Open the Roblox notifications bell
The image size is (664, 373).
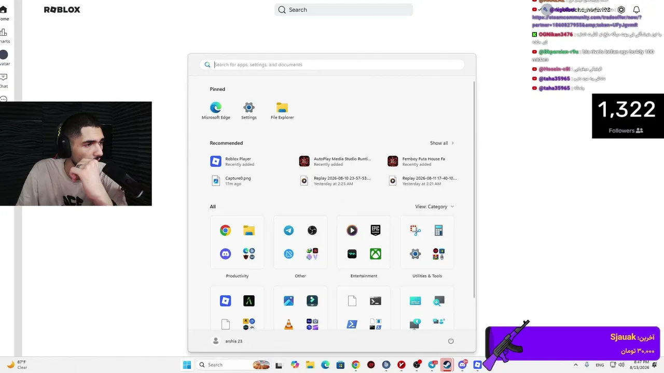(637, 10)
